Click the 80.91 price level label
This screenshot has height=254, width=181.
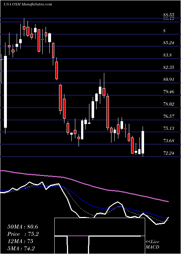point(169,79)
